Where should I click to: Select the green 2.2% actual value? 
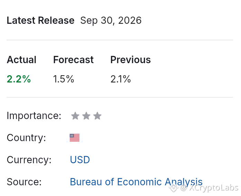point(19,79)
